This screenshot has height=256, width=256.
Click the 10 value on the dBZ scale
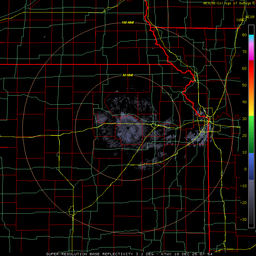tap(244, 152)
